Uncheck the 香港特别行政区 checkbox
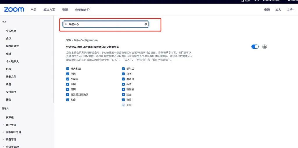This screenshot has height=148, width=298. pos(68,95)
